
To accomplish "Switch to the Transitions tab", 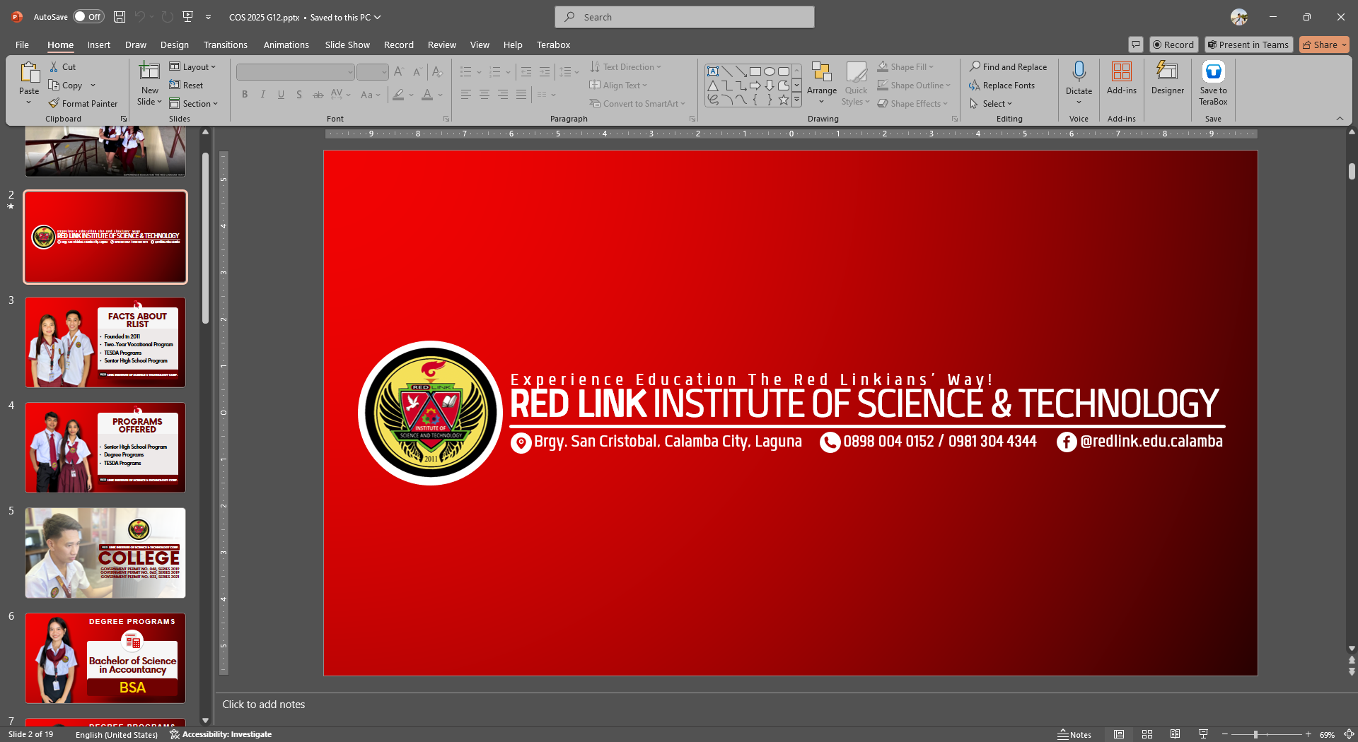I will [226, 45].
